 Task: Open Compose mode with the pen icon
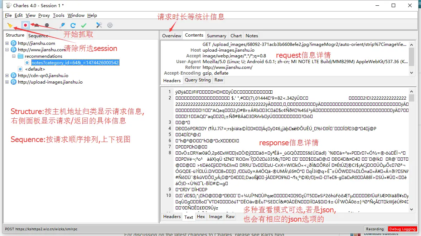[x=62, y=25]
